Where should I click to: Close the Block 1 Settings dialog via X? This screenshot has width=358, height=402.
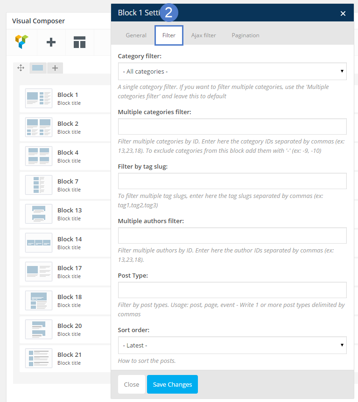(343, 14)
